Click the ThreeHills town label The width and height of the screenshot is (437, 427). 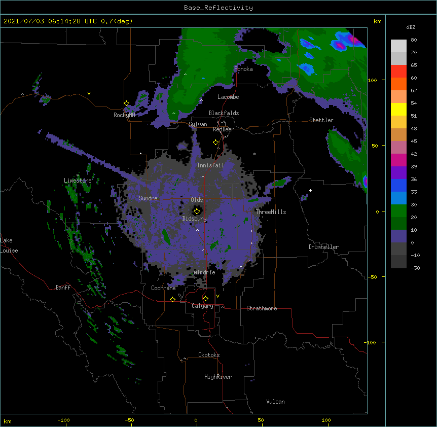point(271,212)
